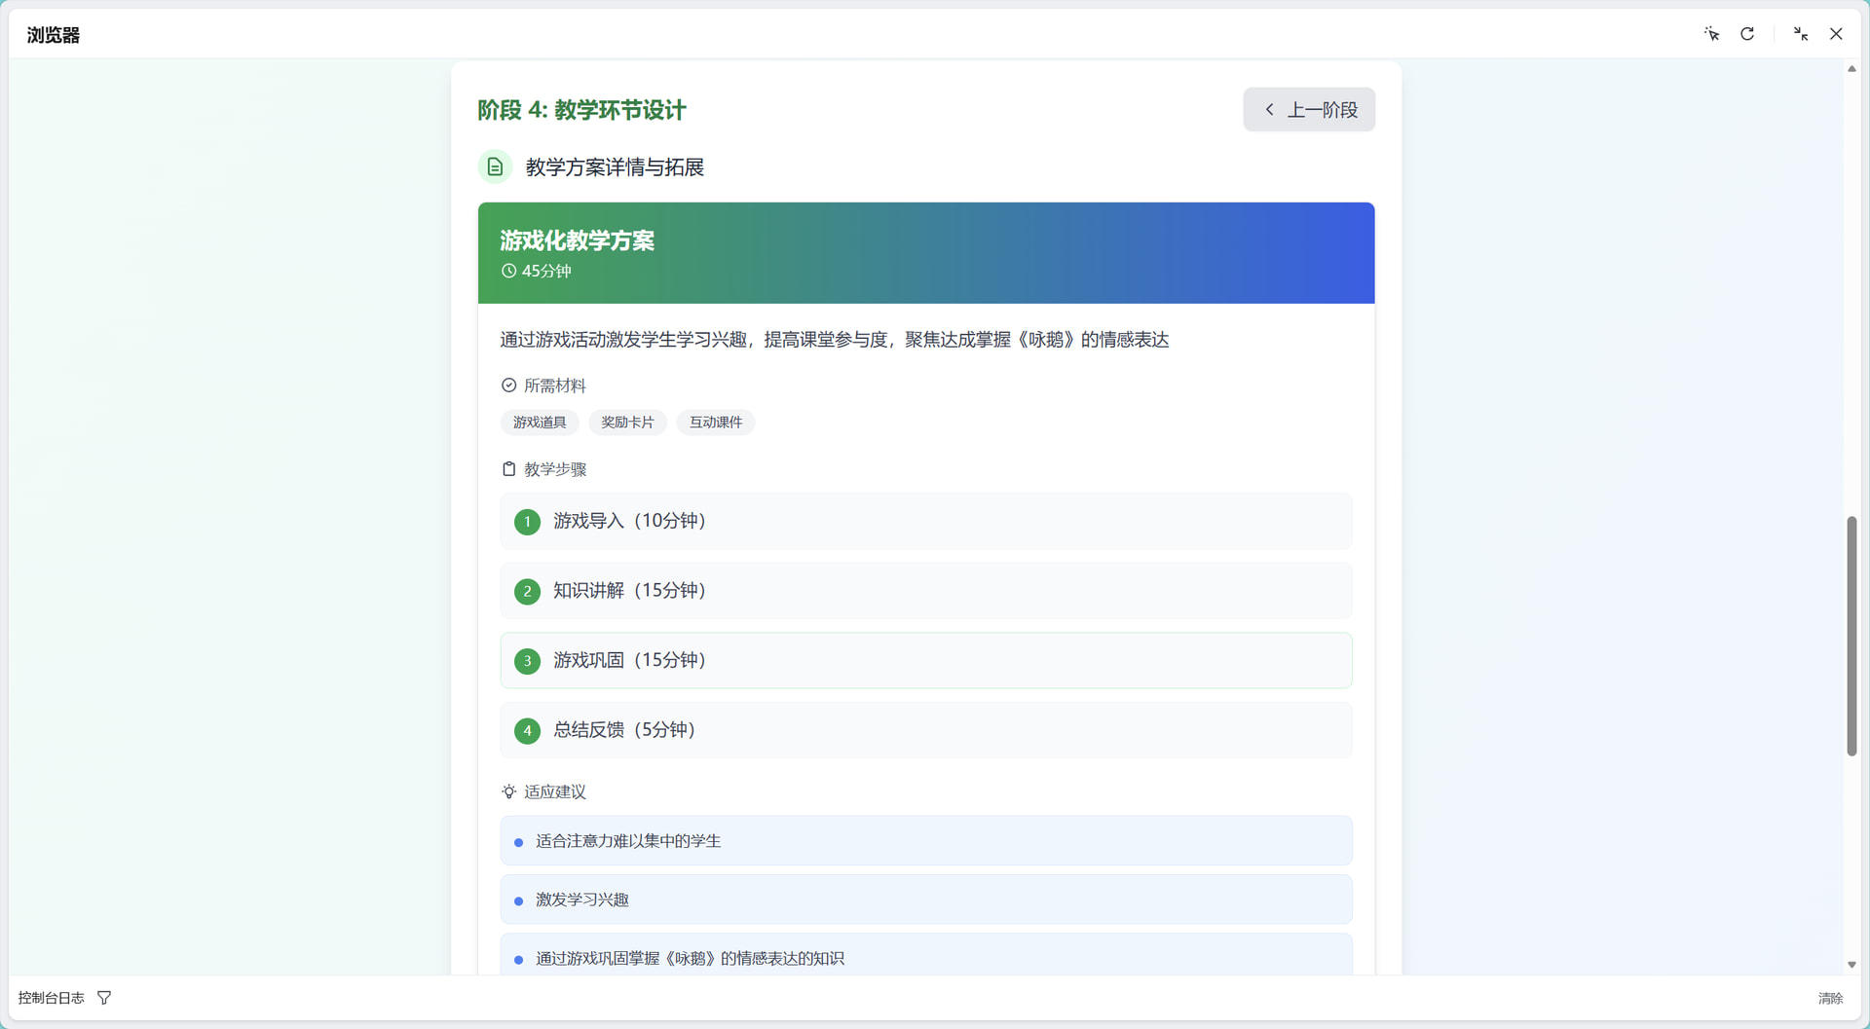Click the checkmark icon beside 所需材料

(508, 386)
